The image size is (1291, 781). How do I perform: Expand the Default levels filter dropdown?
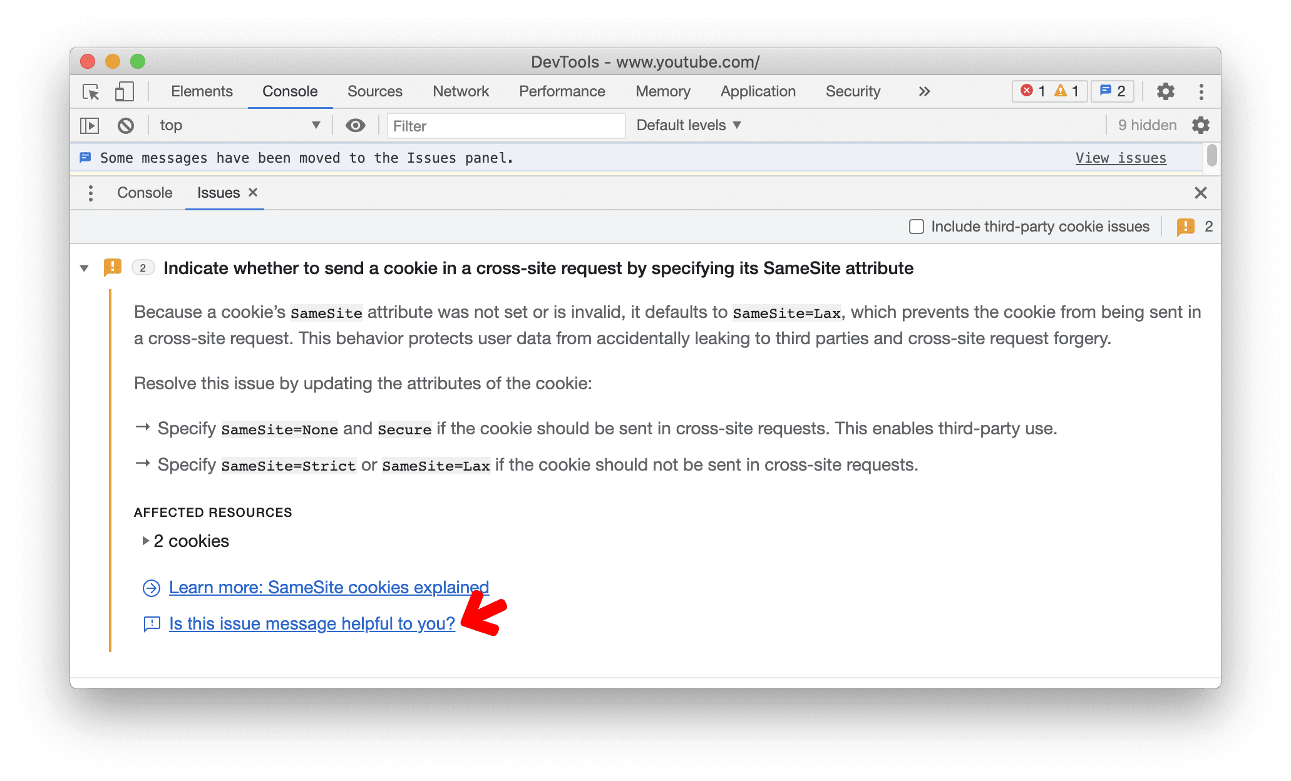(x=689, y=125)
